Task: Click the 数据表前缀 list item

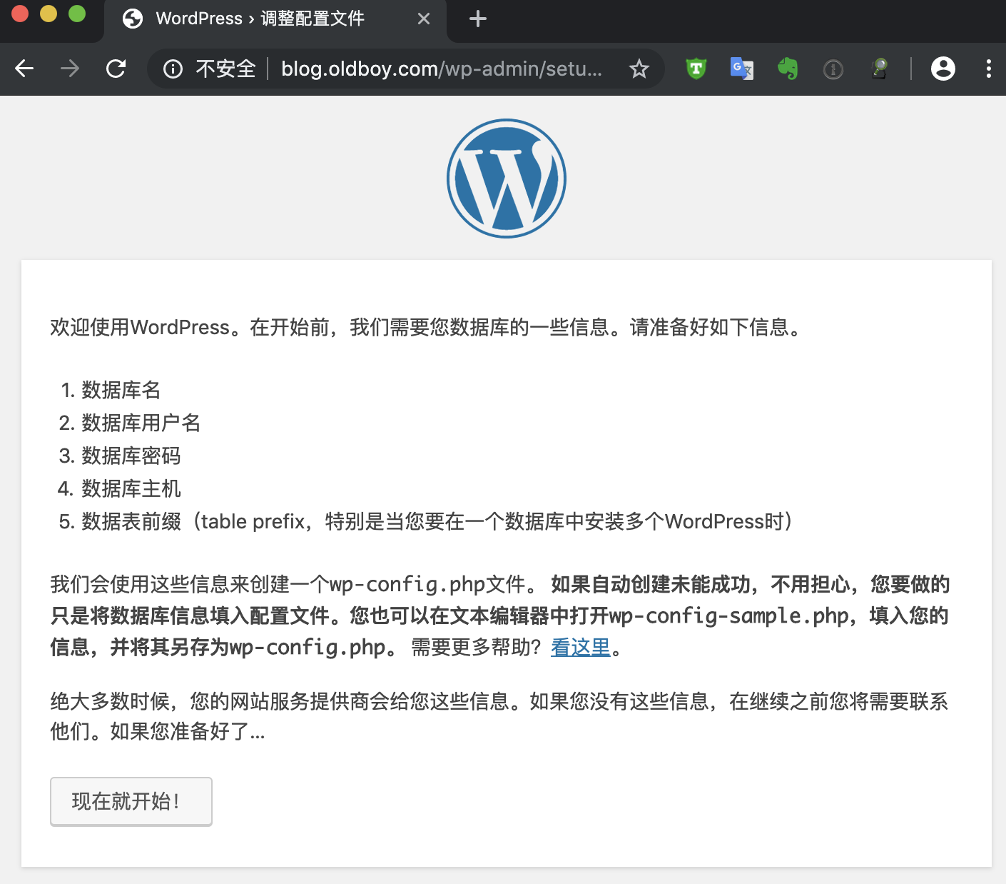Action: [x=437, y=521]
